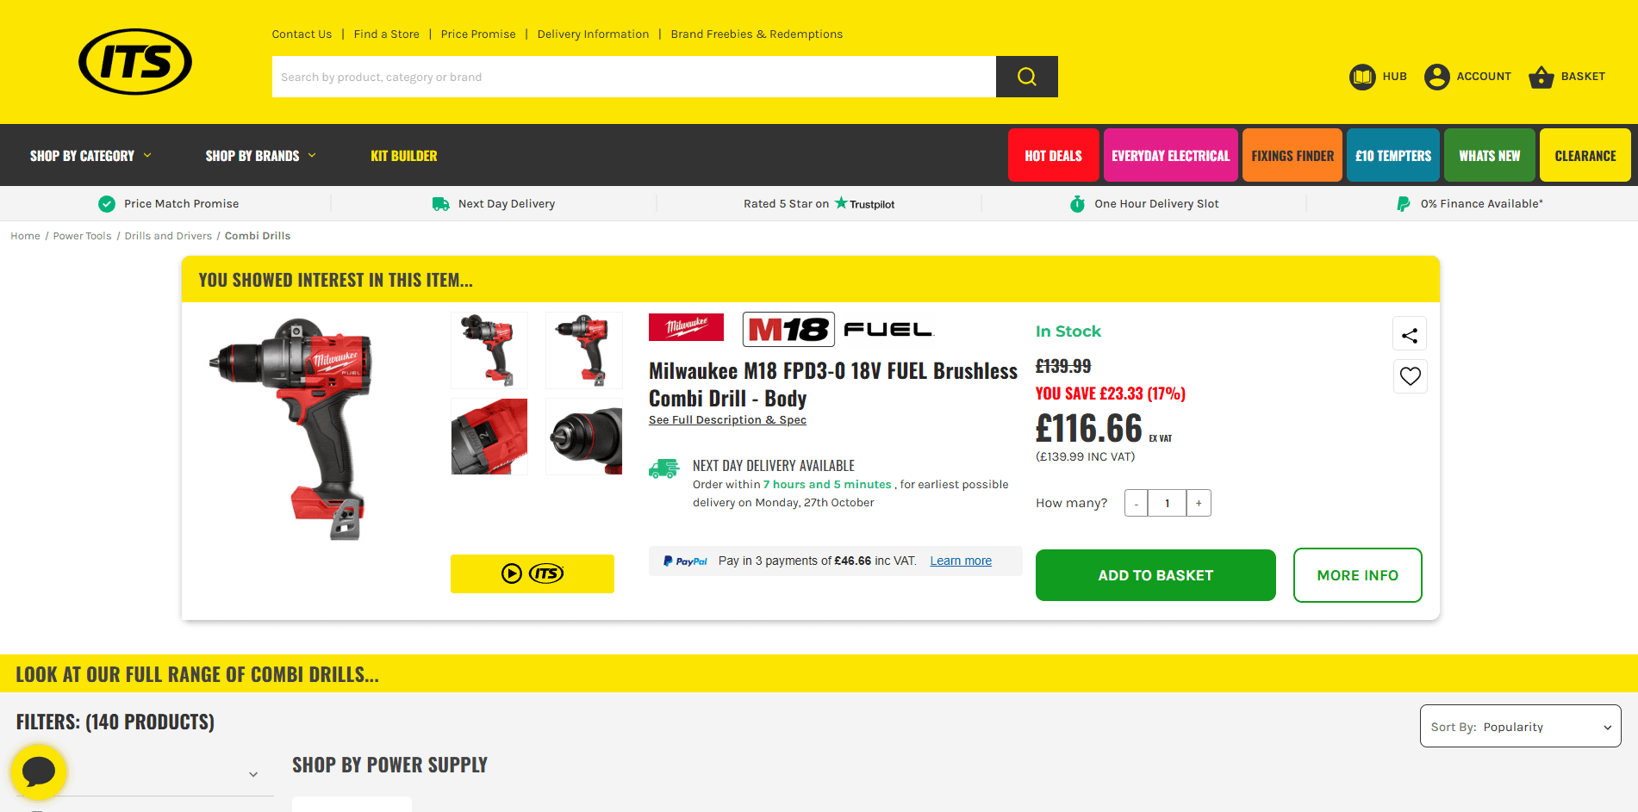Image resolution: width=1638 pixels, height=812 pixels.
Task: Open the Sort By Popularity dropdown
Action: [x=1520, y=726]
